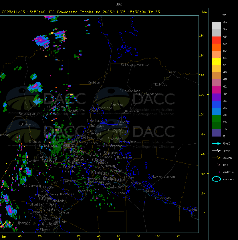Click the UTC Composite Tracks timestamp header
The image size is (238, 240).
(81, 12)
